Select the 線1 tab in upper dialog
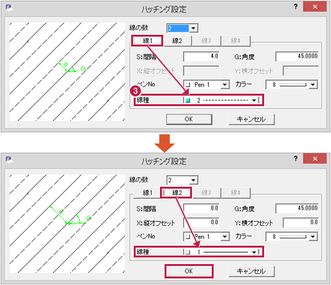The image size is (331, 285). [147, 41]
